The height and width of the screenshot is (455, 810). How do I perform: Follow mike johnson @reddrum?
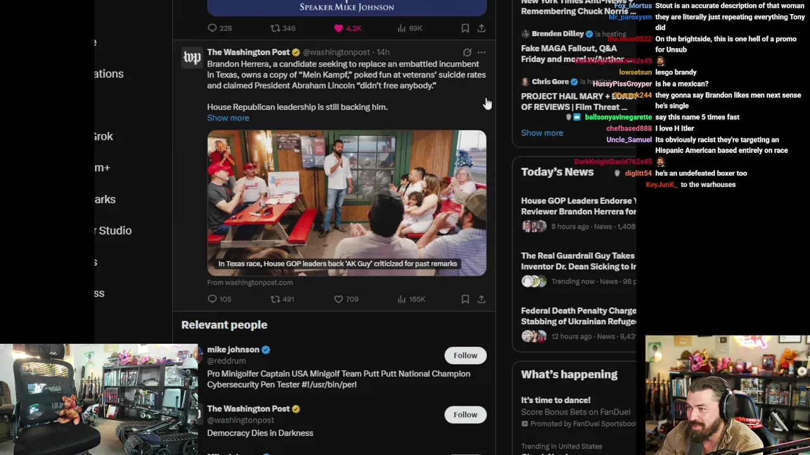465,355
